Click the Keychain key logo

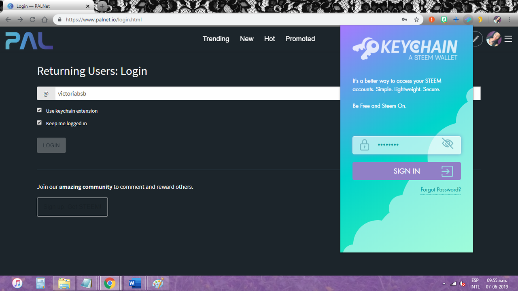[365, 48]
